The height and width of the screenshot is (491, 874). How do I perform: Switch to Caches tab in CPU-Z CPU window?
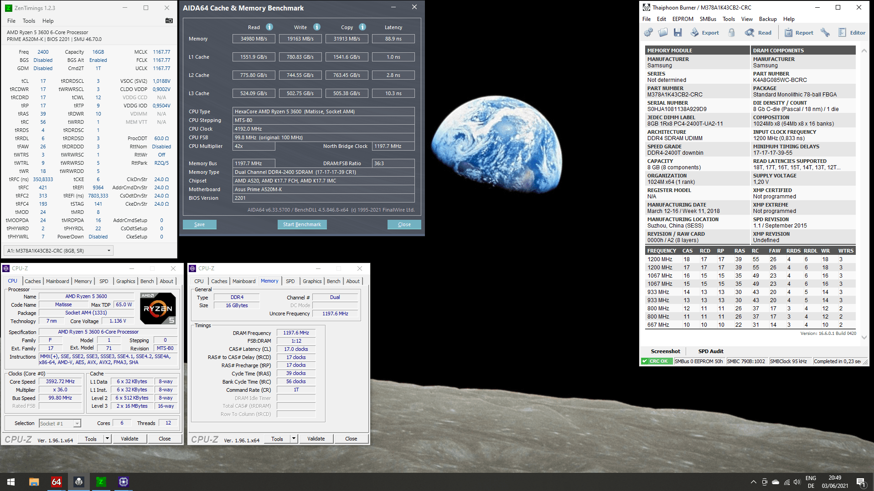[33, 281]
